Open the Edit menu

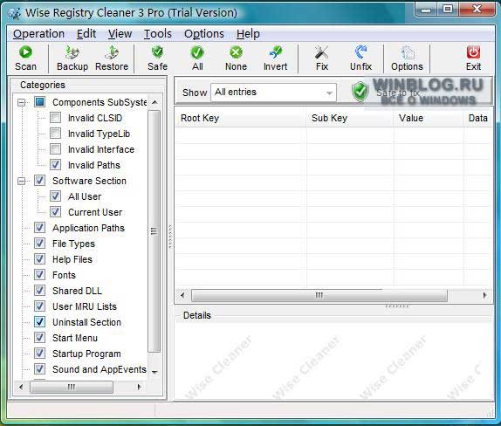coord(86,33)
